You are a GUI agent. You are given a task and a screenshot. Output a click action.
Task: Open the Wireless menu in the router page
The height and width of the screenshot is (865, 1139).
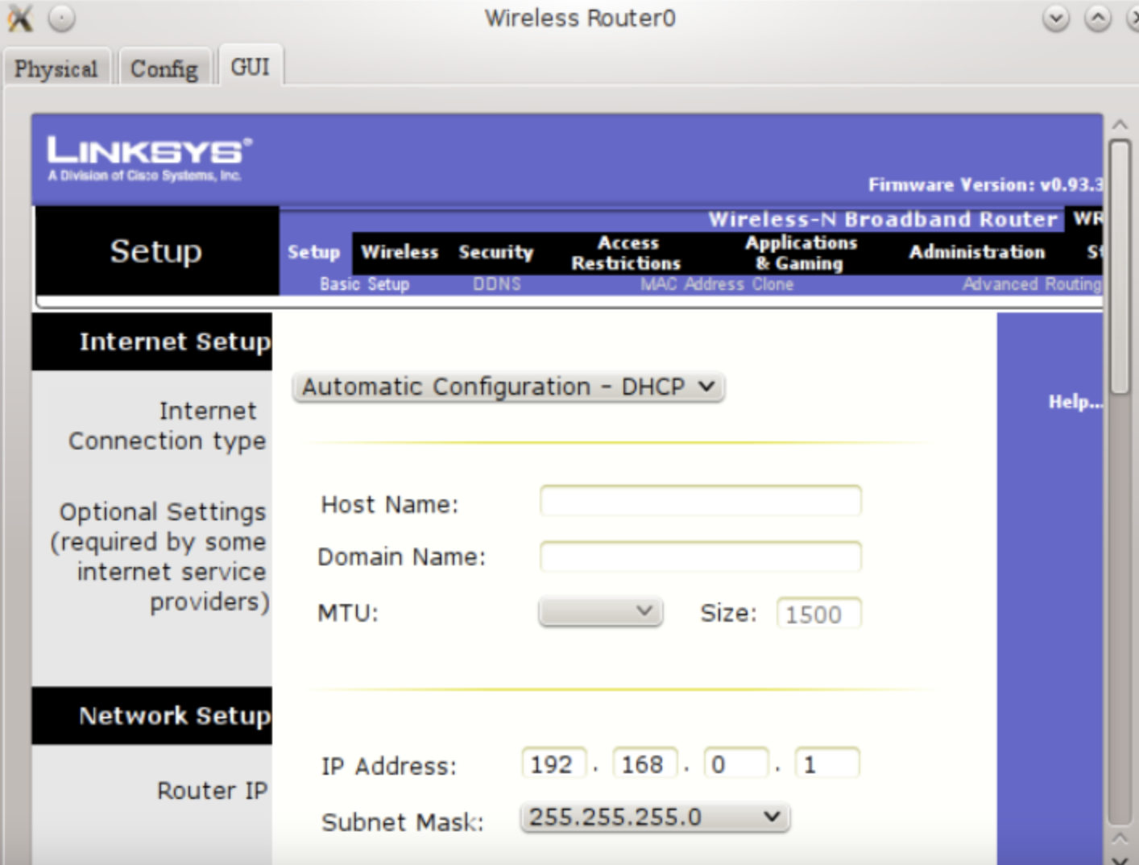(x=400, y=252)
